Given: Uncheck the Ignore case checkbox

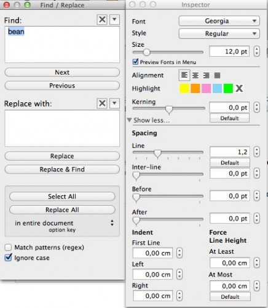Looking at the screenshot, I should pyautogui.click(x=8, y=257).
